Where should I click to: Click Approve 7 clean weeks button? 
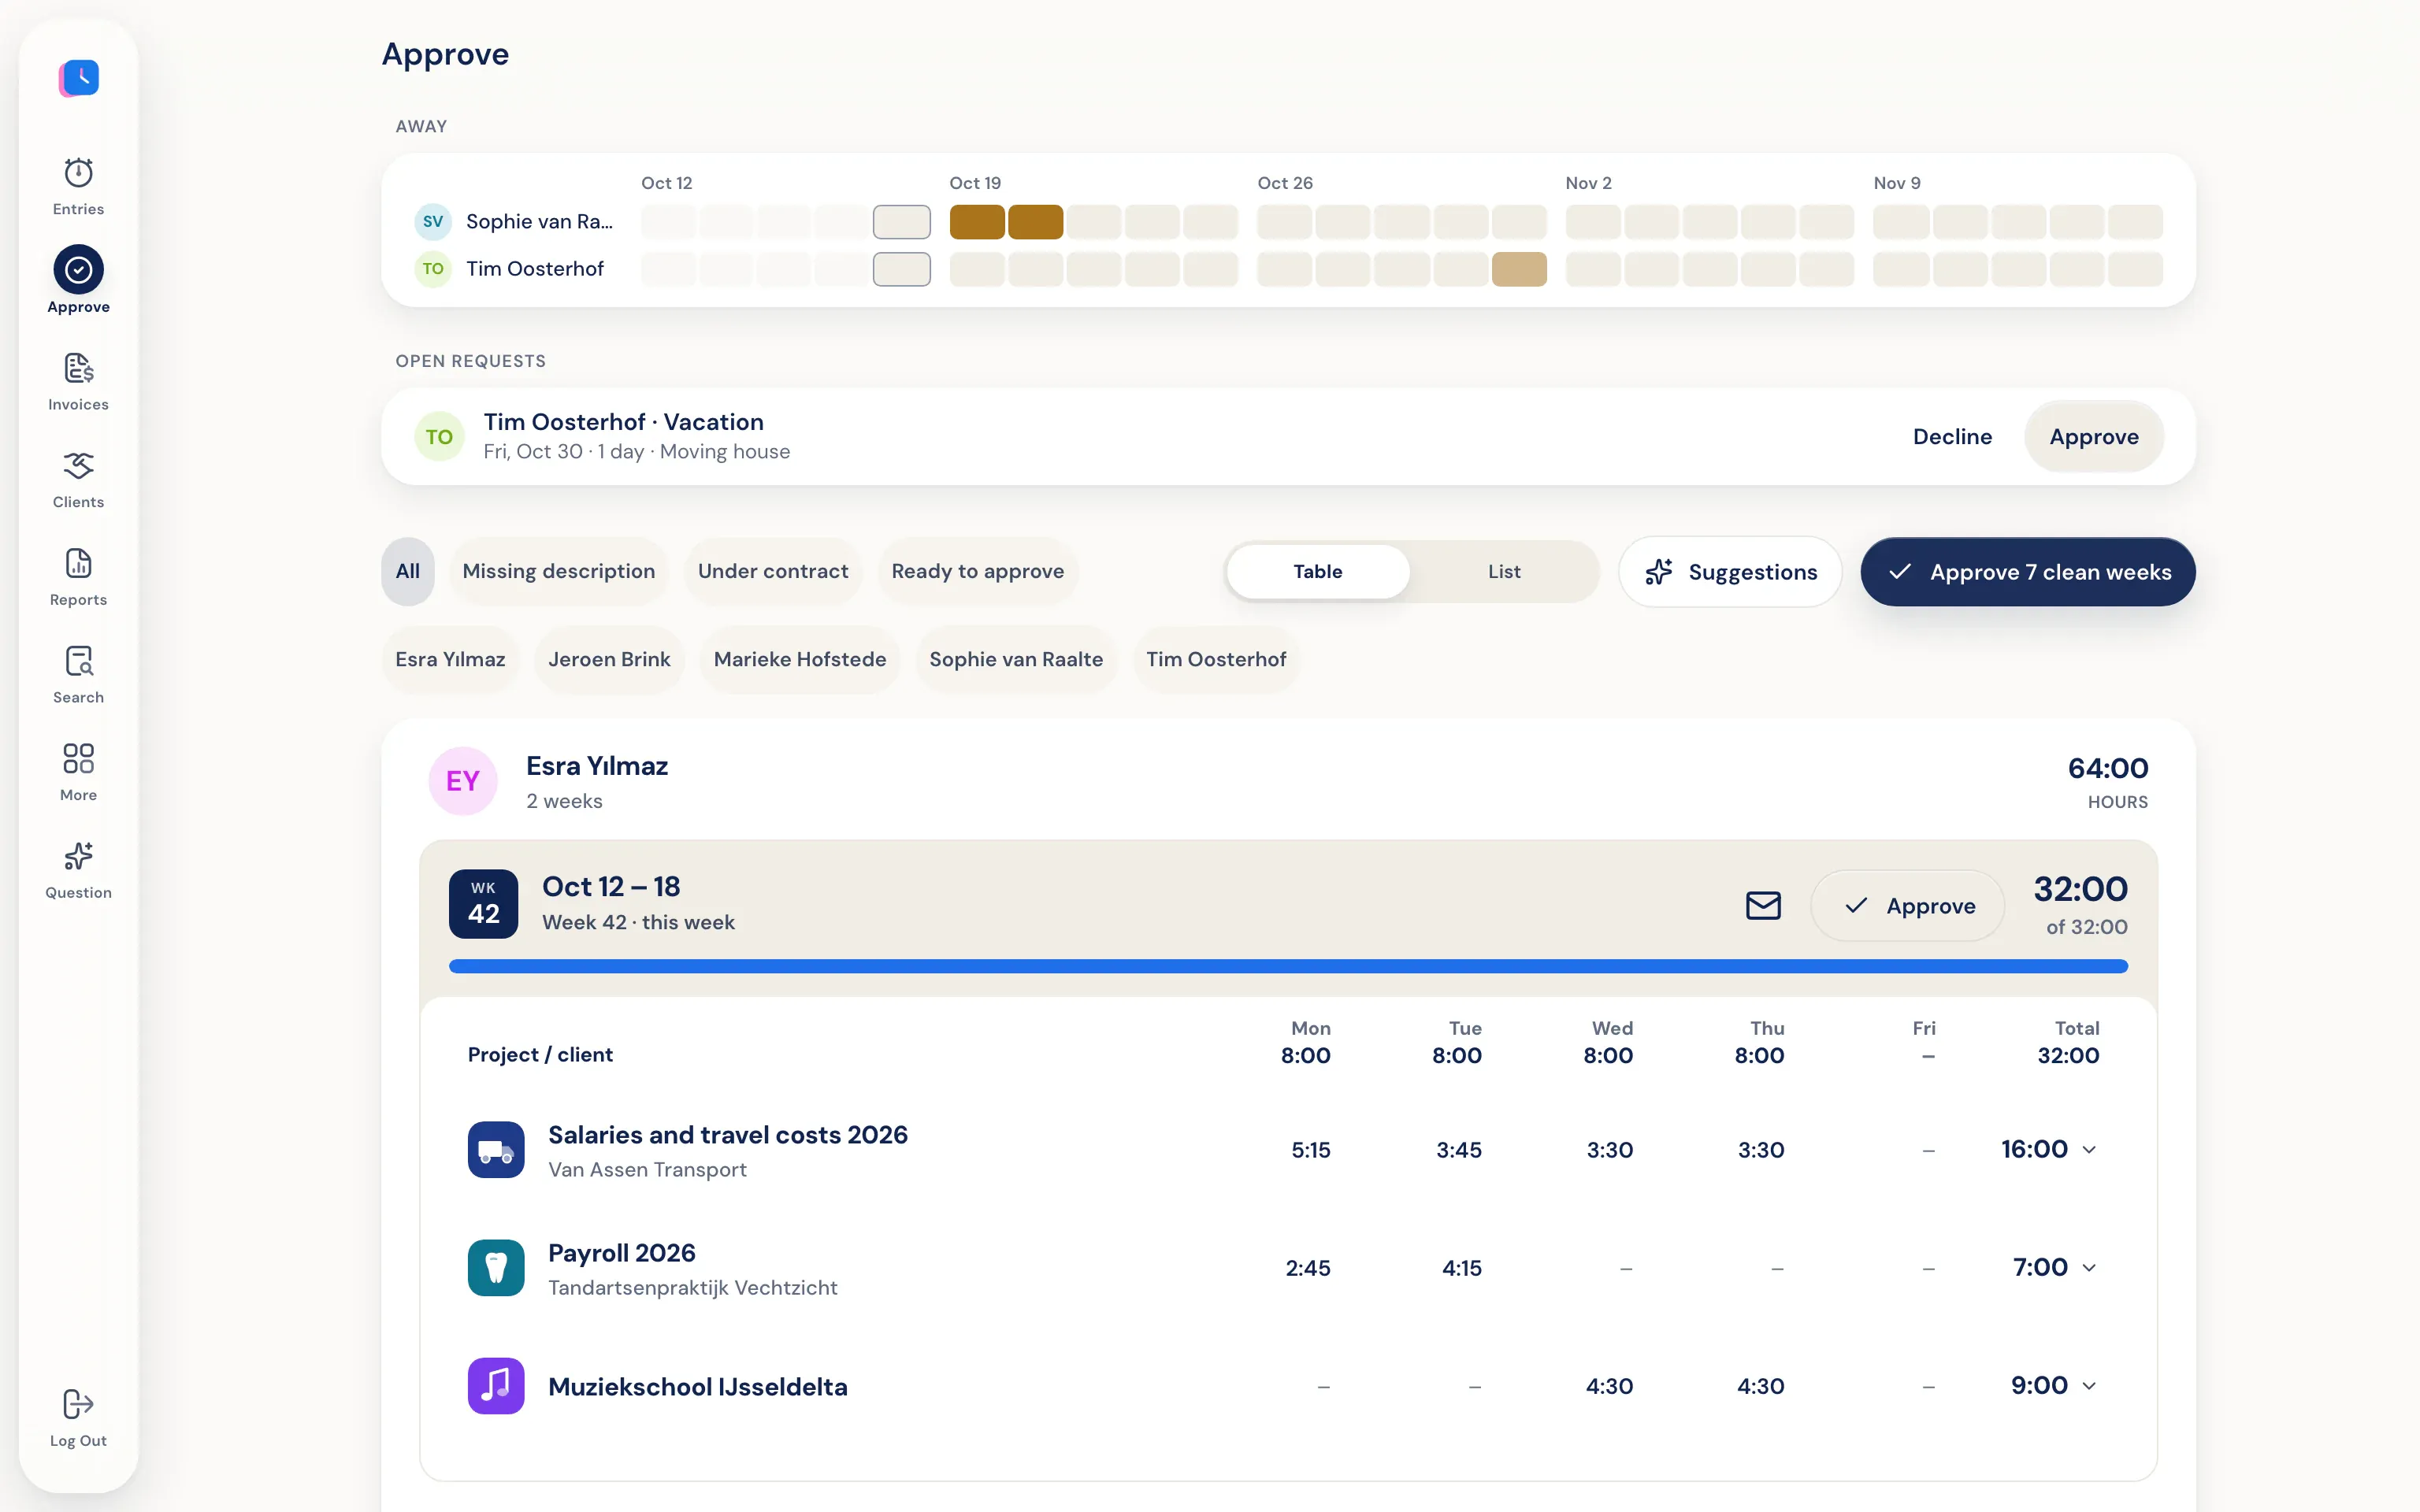pos(2027,571)
